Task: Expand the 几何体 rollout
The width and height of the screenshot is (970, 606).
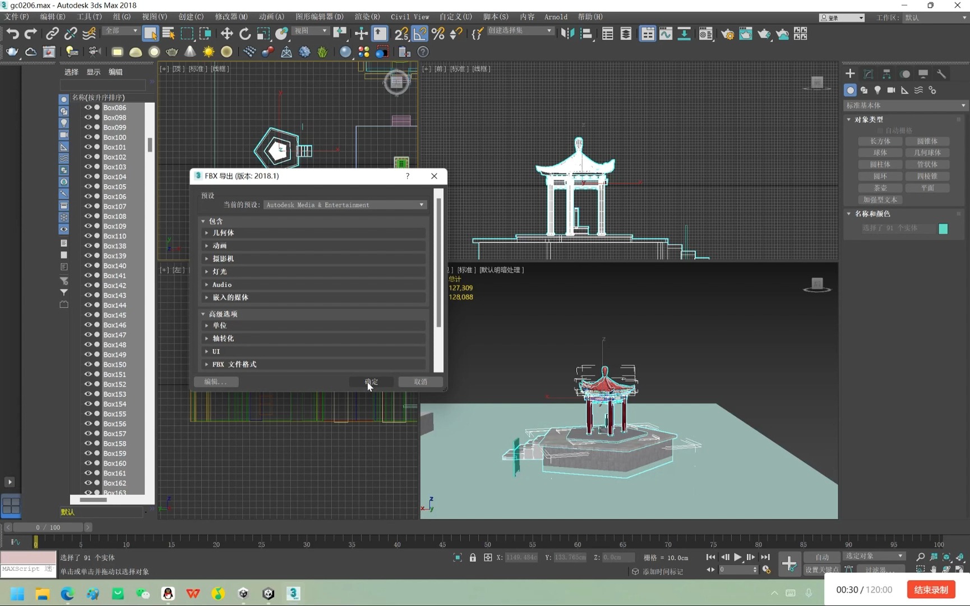Action: click(314, 232)
